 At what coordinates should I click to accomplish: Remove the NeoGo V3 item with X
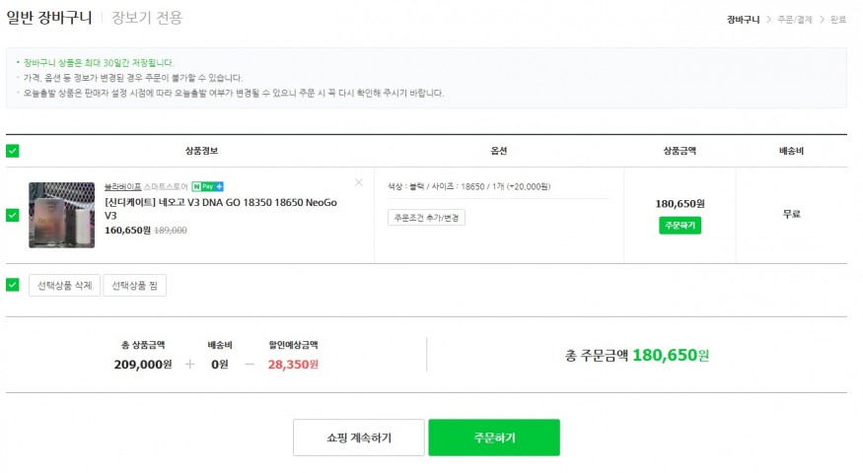[358, 182]
